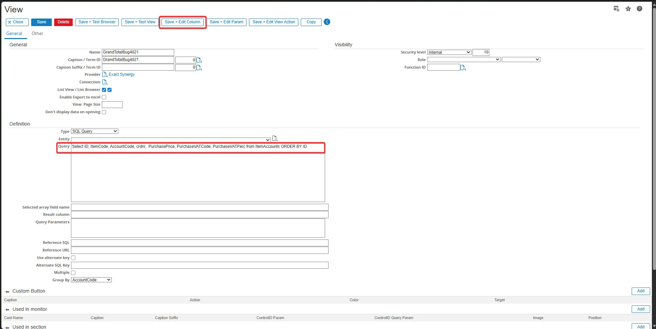
Task: Expand the Group By AccountCode dropdown
Action: coord(92,280)
